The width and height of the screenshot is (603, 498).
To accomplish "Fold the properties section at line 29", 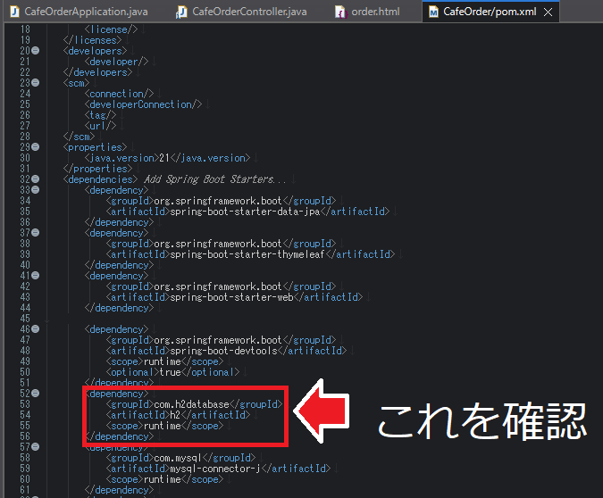I will (x=36, y=147).
